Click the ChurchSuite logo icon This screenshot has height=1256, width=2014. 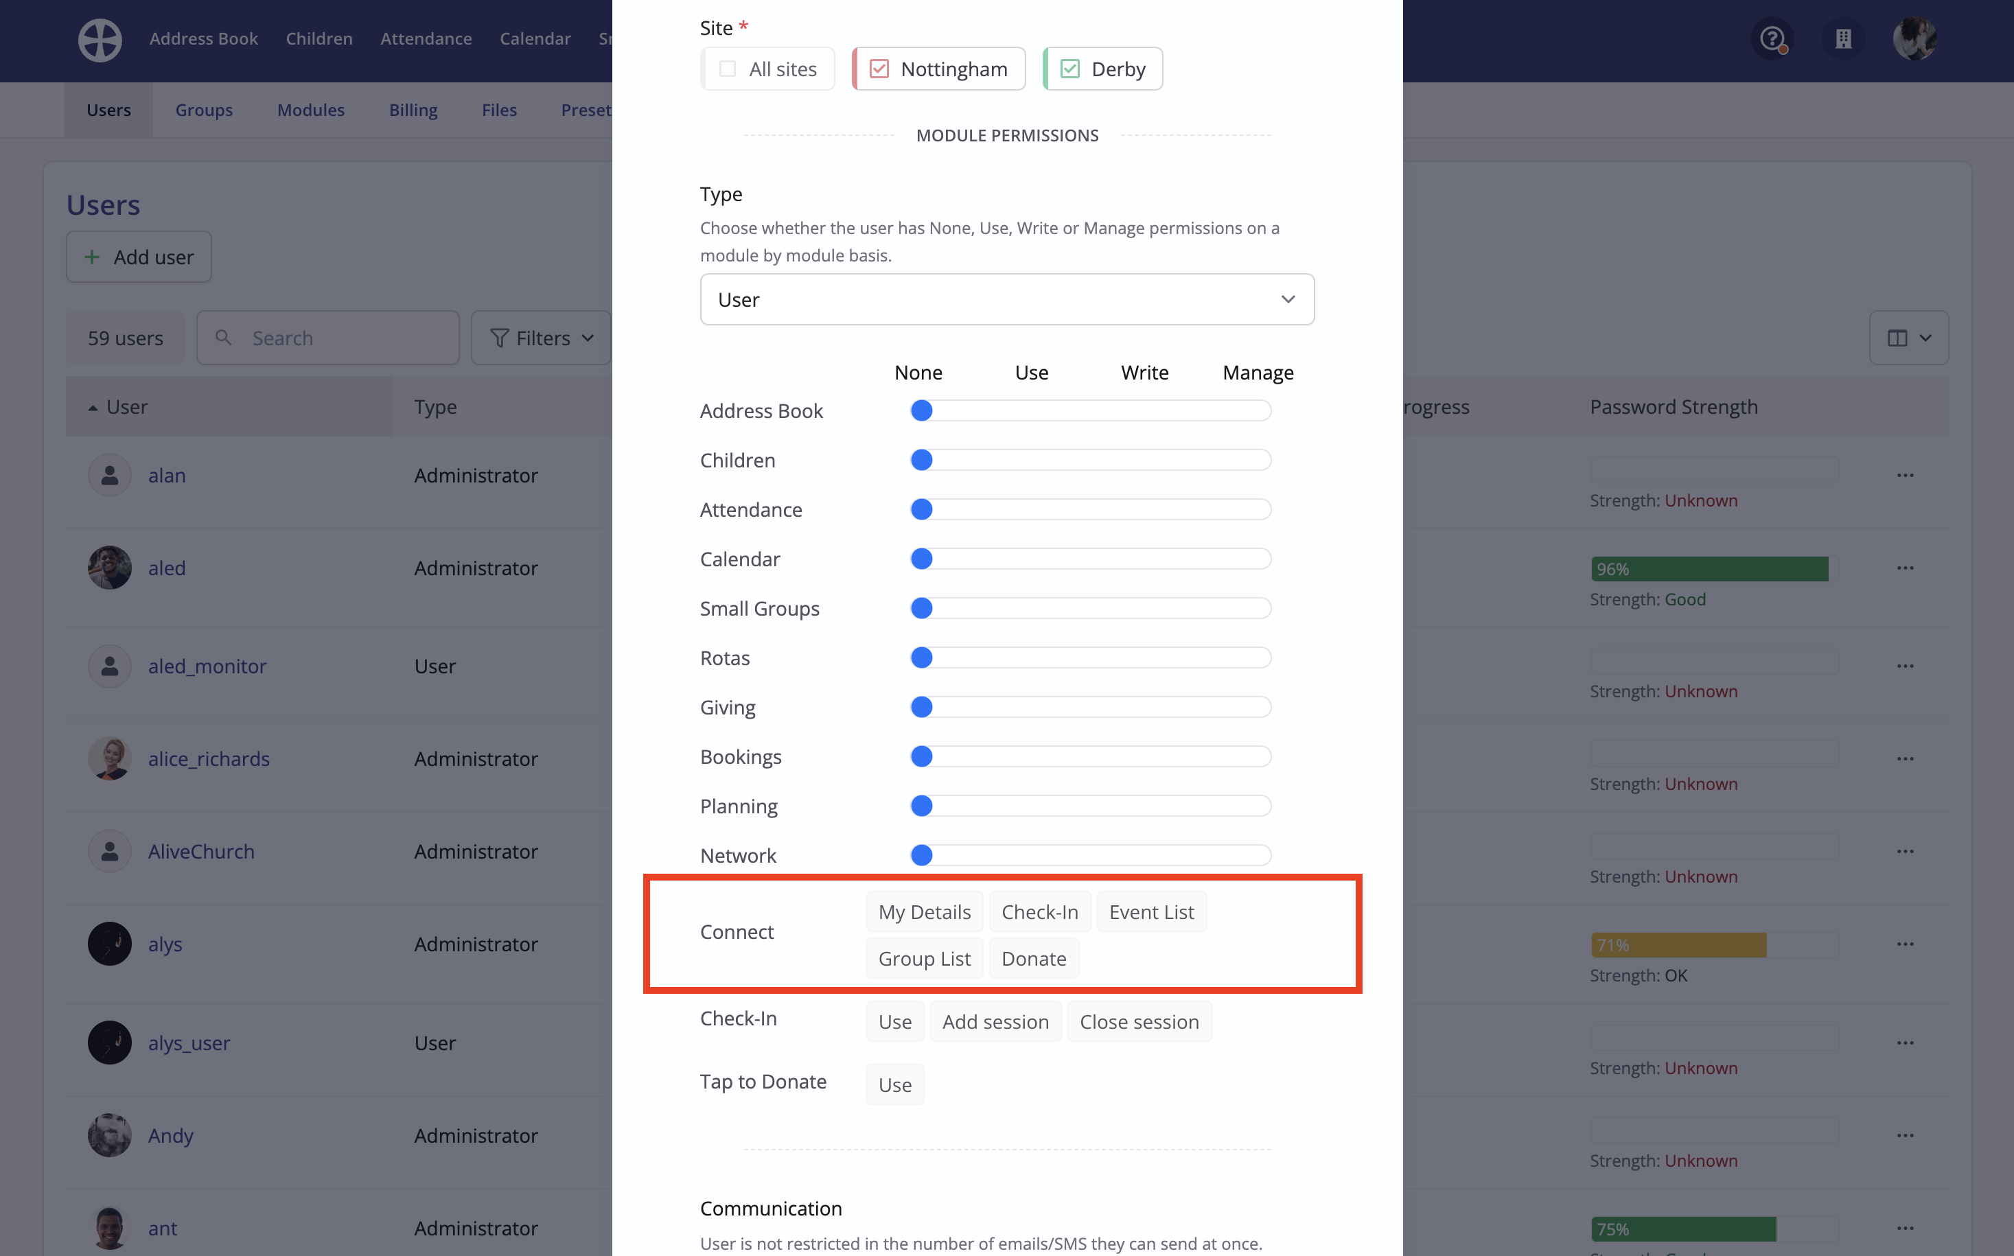point(100,39)
